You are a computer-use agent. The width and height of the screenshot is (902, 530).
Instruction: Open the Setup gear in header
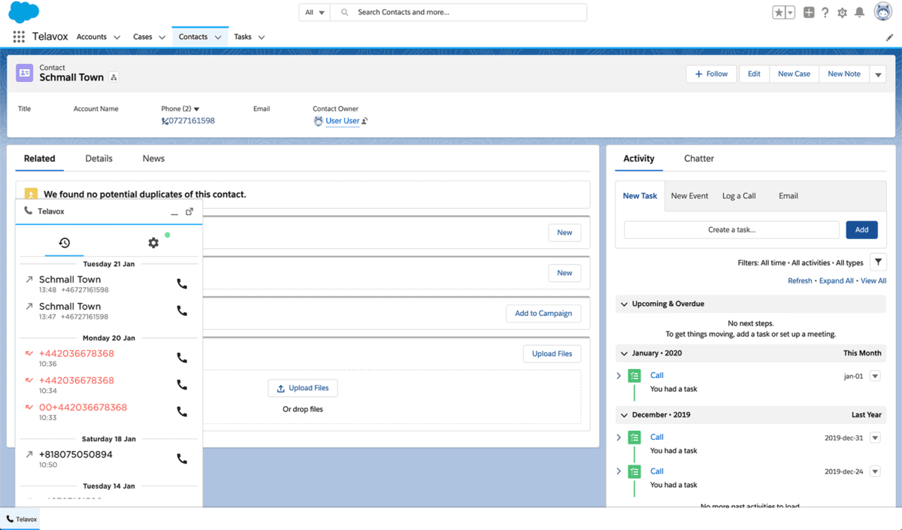pos(842,13)
